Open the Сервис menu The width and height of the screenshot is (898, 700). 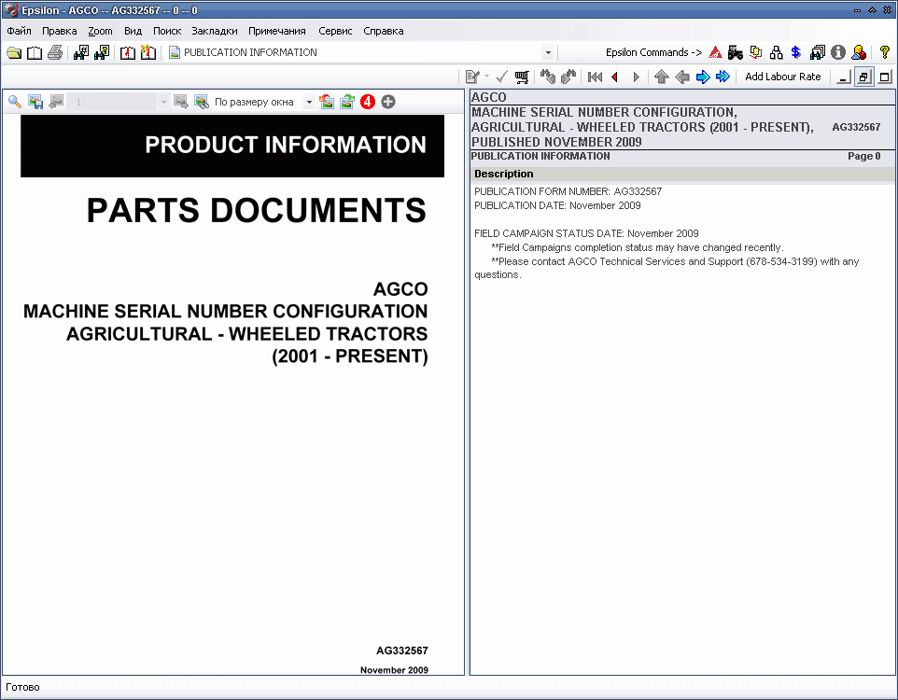point(335,31)
